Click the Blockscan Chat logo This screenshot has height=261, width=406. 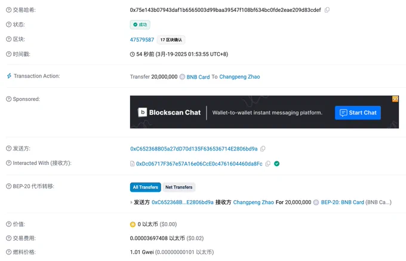pos(142,112)
